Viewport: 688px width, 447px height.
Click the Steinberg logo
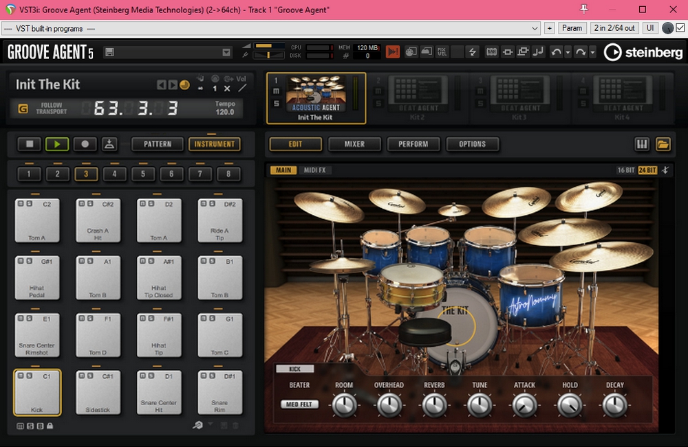coord(643,53)
